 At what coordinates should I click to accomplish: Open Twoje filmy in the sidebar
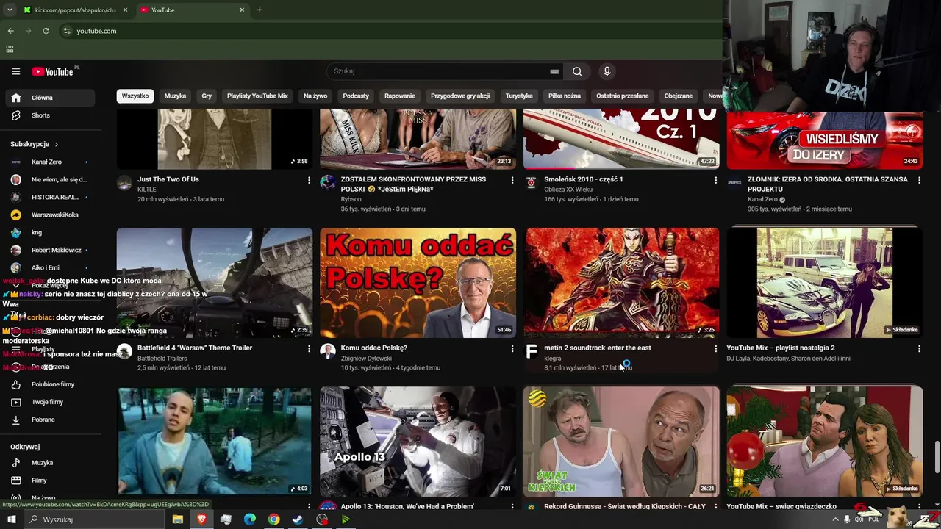(50, 402)
